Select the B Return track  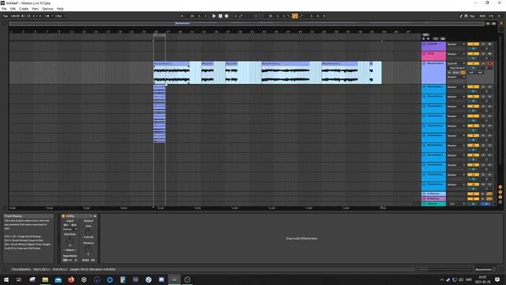click(433, 199)
